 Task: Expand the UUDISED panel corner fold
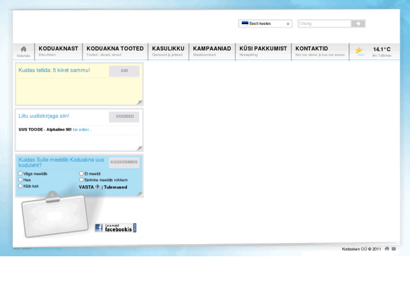click(x=139, y=148)
